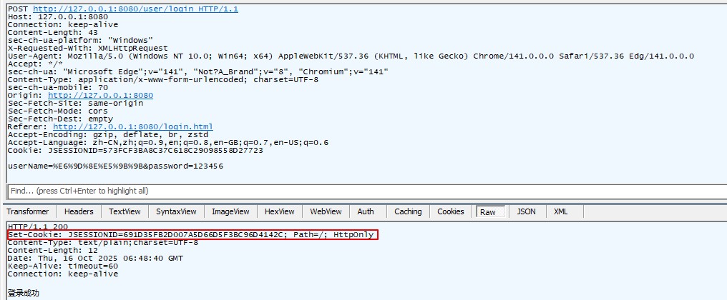This screenshot has height=300, width=727.
Task: Click the sec-ch-ua-mobile: ?0 line
Action: tap(57, 87)
